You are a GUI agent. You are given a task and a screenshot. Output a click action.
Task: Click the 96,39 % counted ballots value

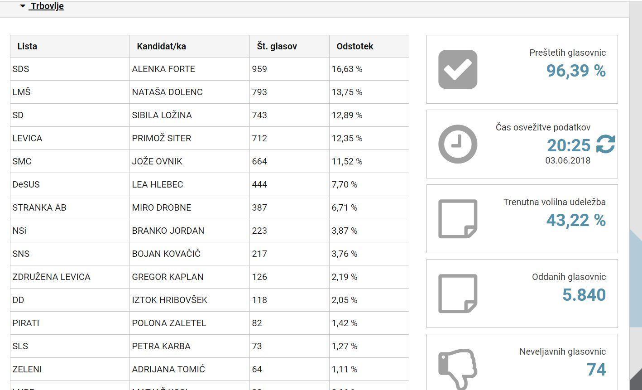click(x=575, y=71)
